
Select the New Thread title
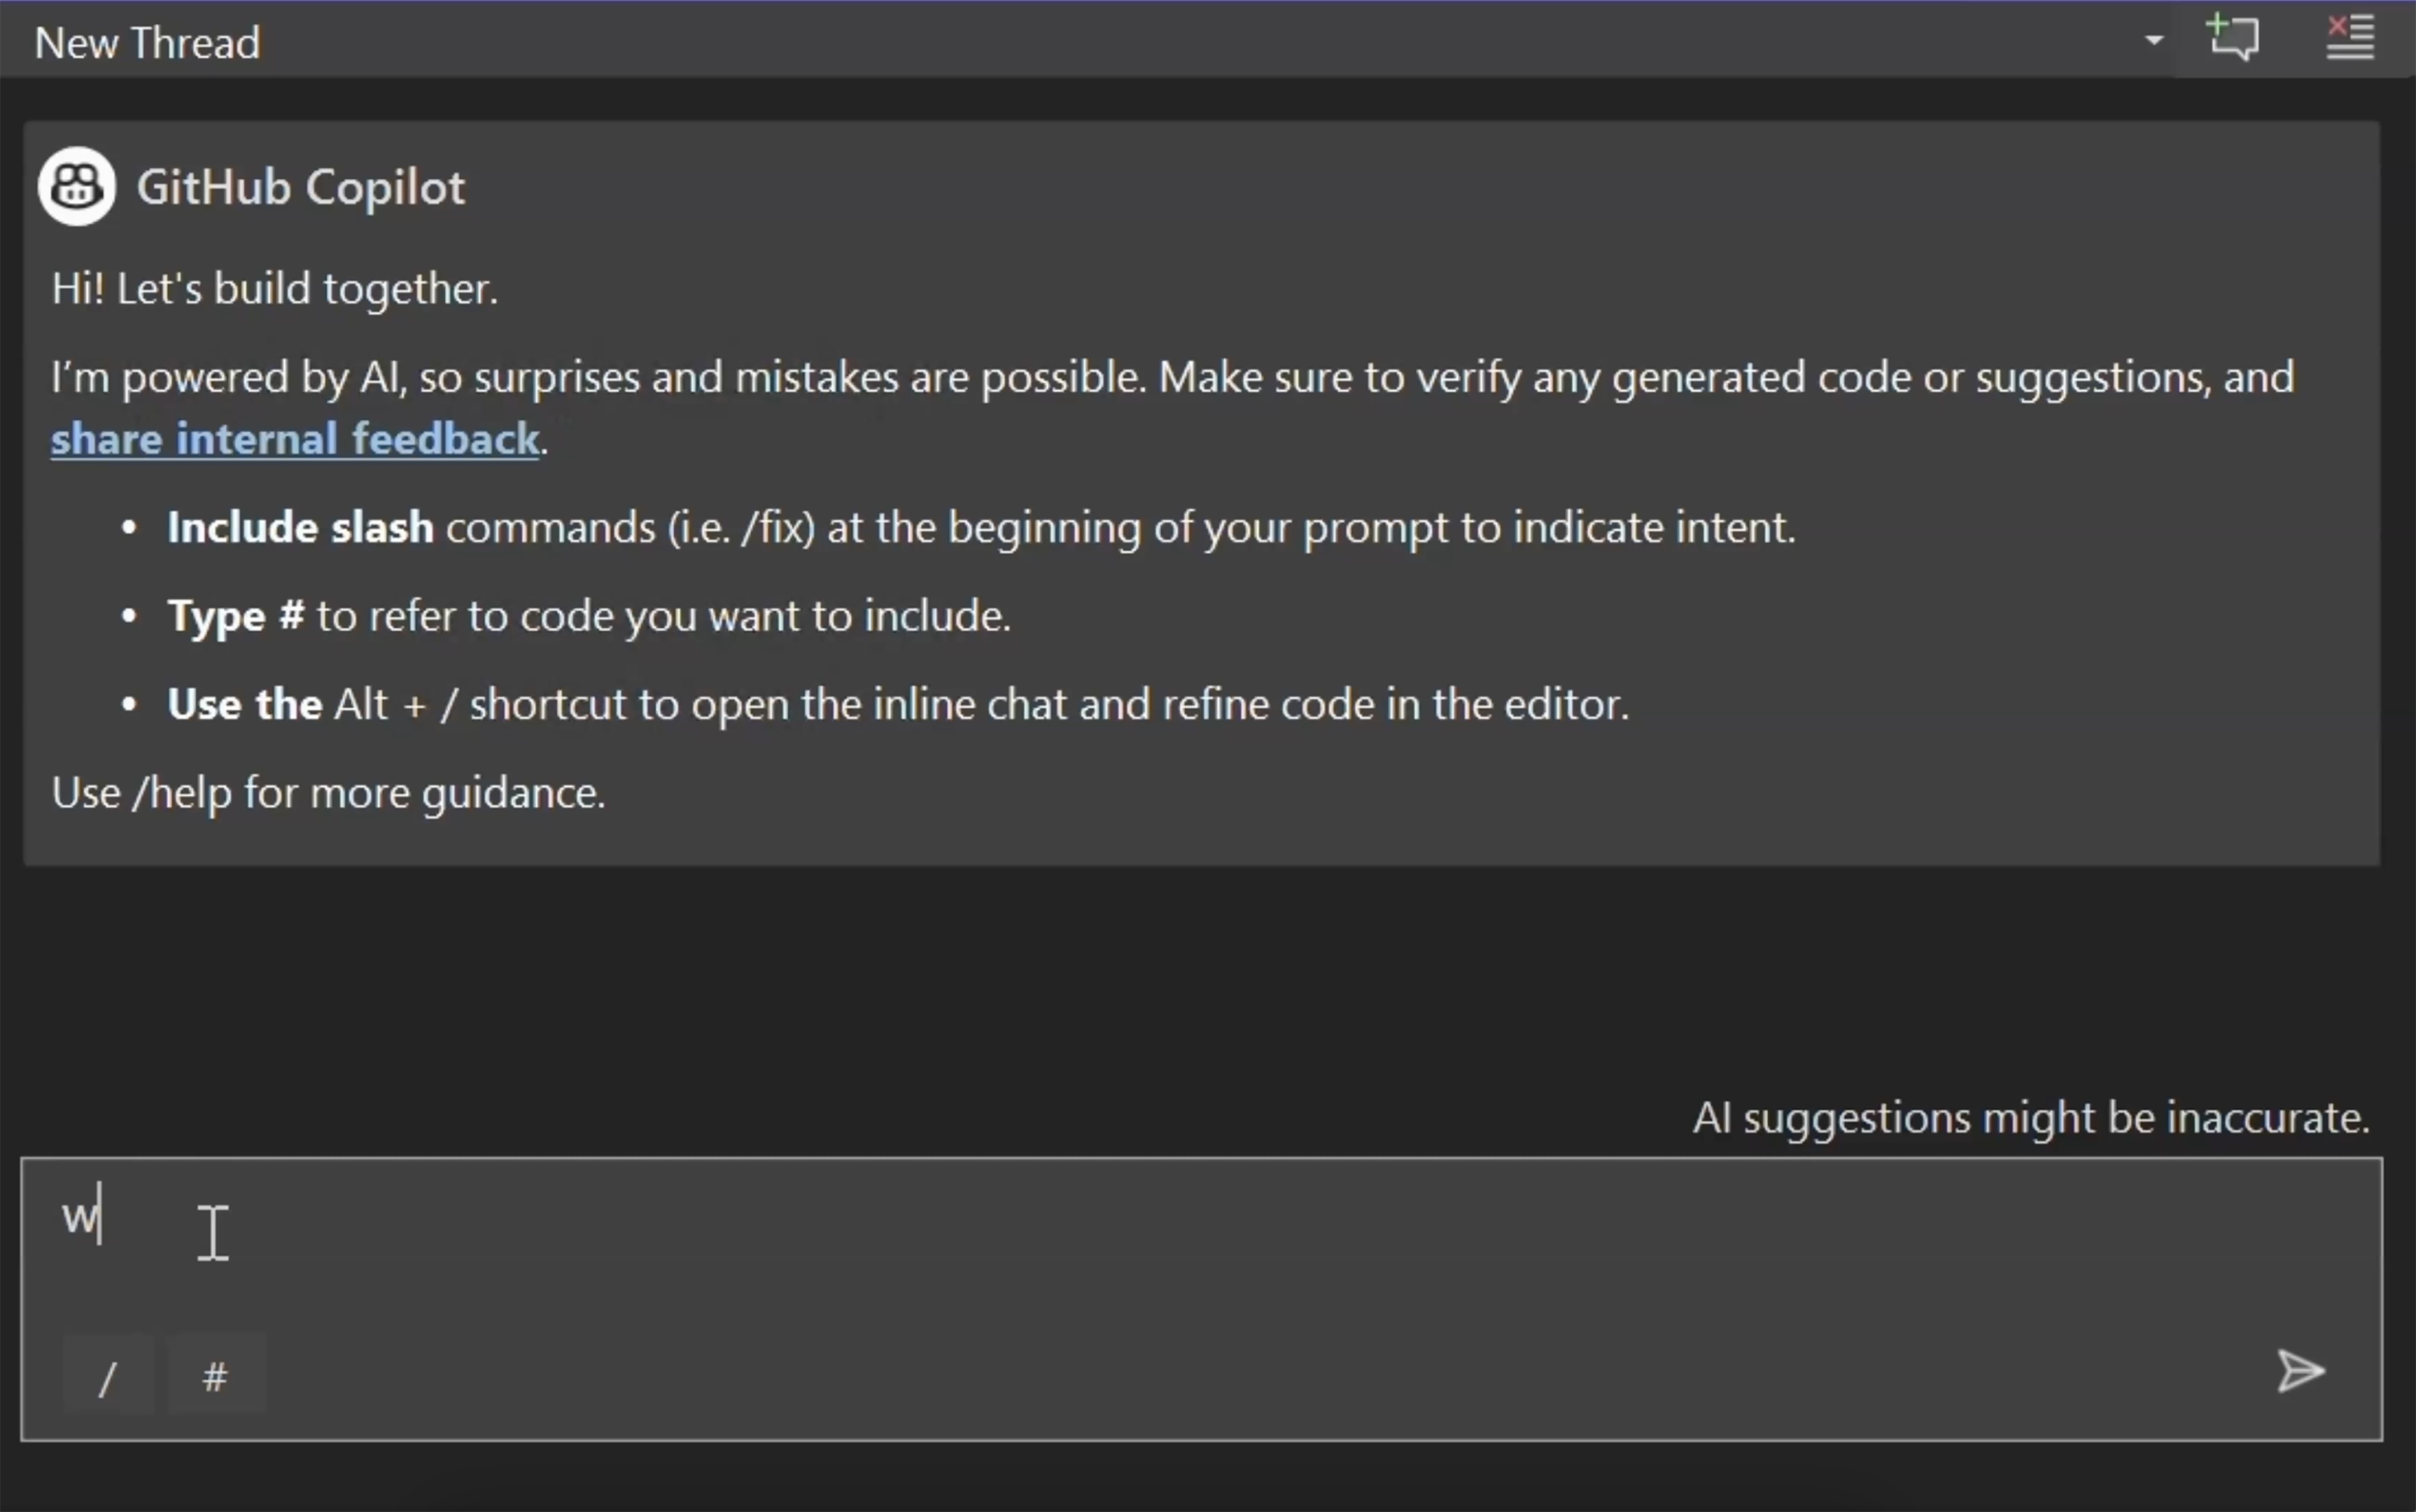coord(146,41)
